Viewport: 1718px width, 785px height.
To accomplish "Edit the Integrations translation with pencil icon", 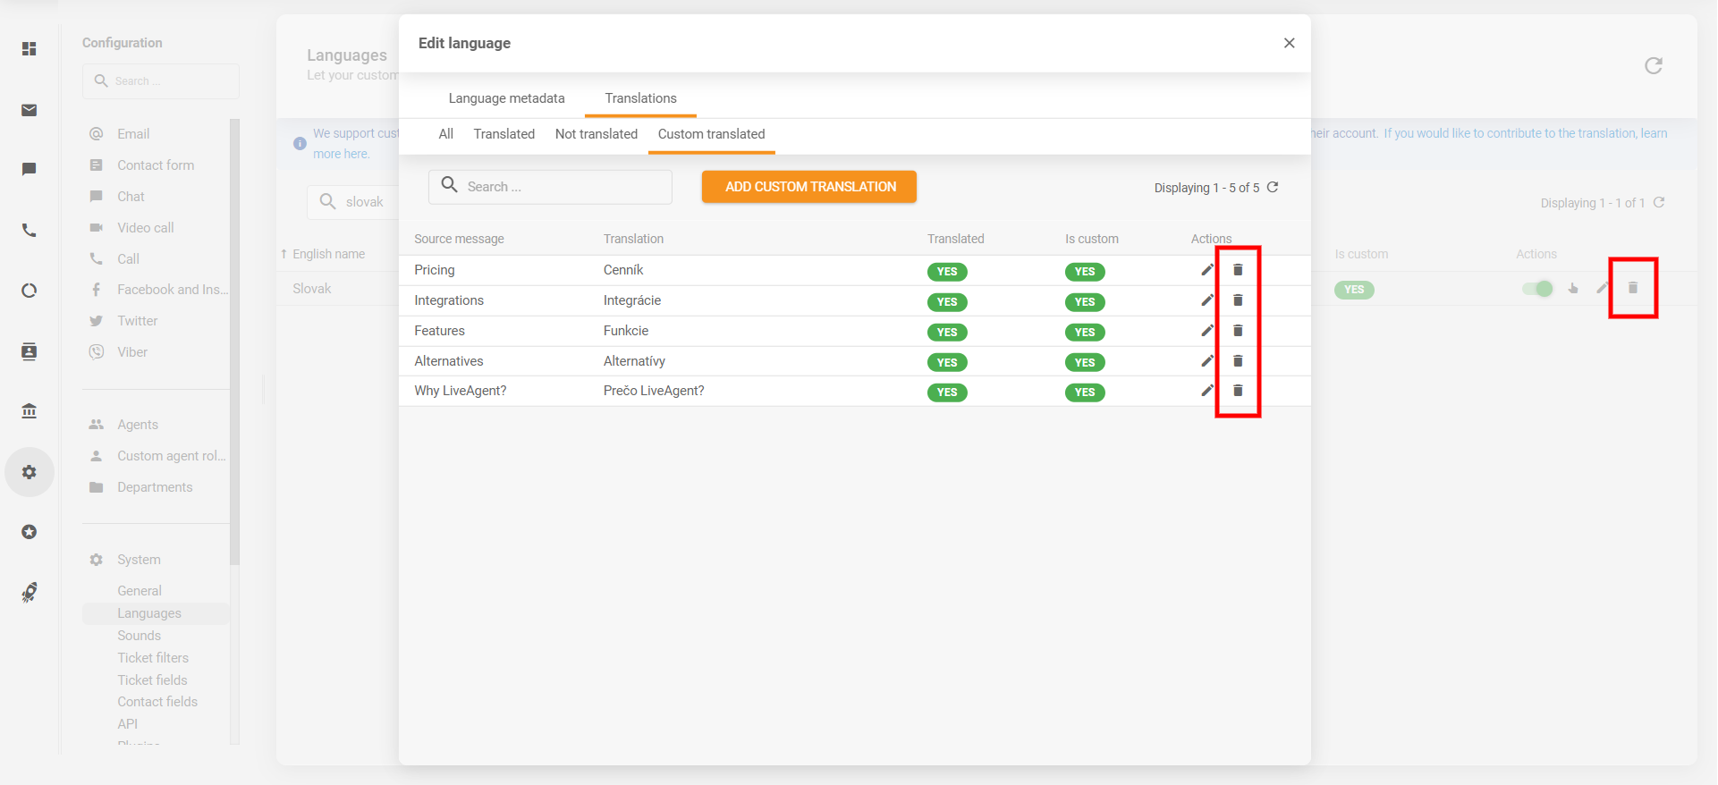I will point(1206,300).
